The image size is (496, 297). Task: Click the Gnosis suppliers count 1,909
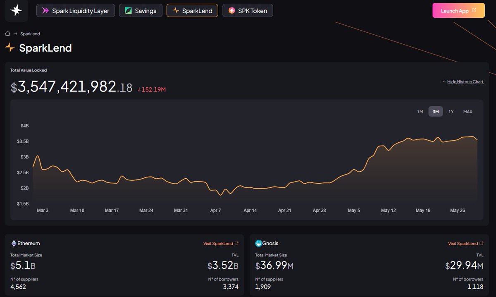pos(263,287)
